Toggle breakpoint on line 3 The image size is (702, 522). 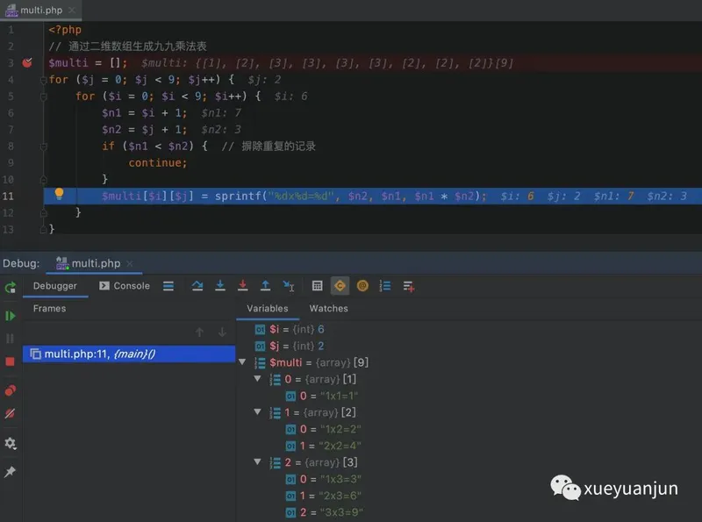[x=27, y=62]
